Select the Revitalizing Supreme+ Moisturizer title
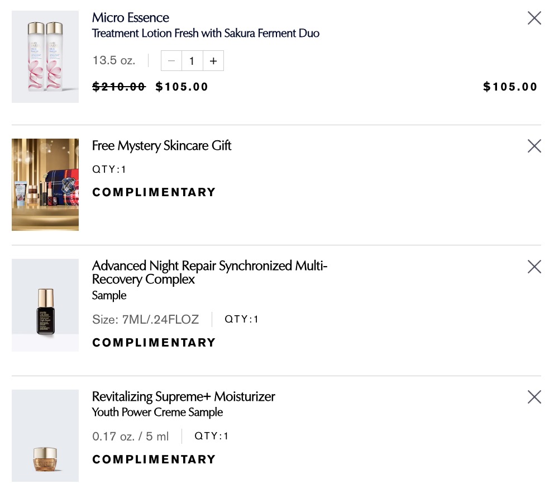The image size is (554, 493). [x=183, y=397]
